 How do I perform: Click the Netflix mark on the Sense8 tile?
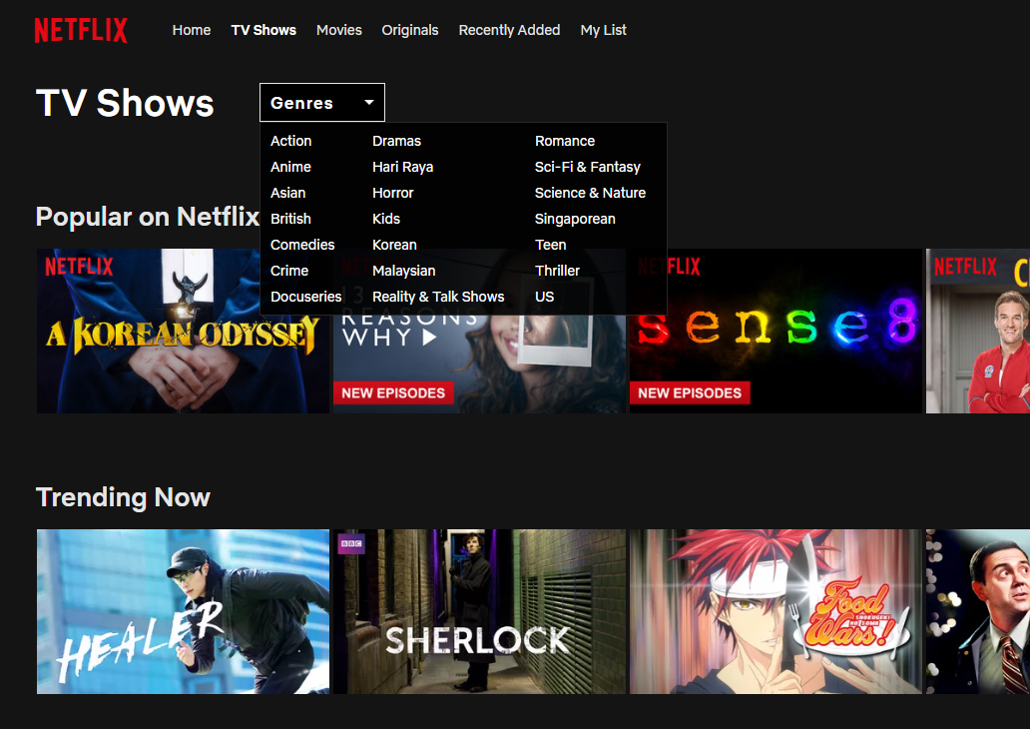click(670, 266)
